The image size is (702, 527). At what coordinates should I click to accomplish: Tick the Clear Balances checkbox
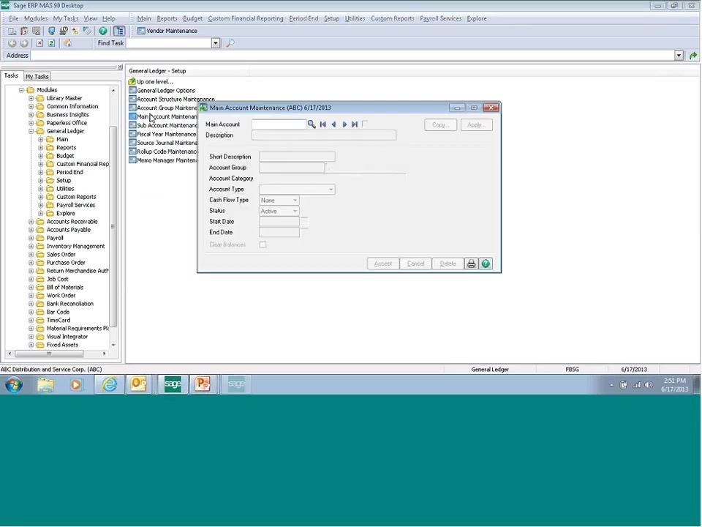(263, 244)
